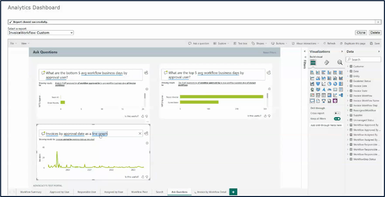This screenshot has height=197, width=385.
Task: Open the Buttons dropdown
Action: coord(279,43)
